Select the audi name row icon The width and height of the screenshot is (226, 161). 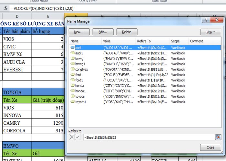(x=72, y=47)
